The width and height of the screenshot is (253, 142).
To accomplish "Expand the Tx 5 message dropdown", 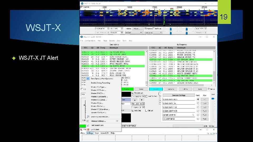I will point(193,115).
